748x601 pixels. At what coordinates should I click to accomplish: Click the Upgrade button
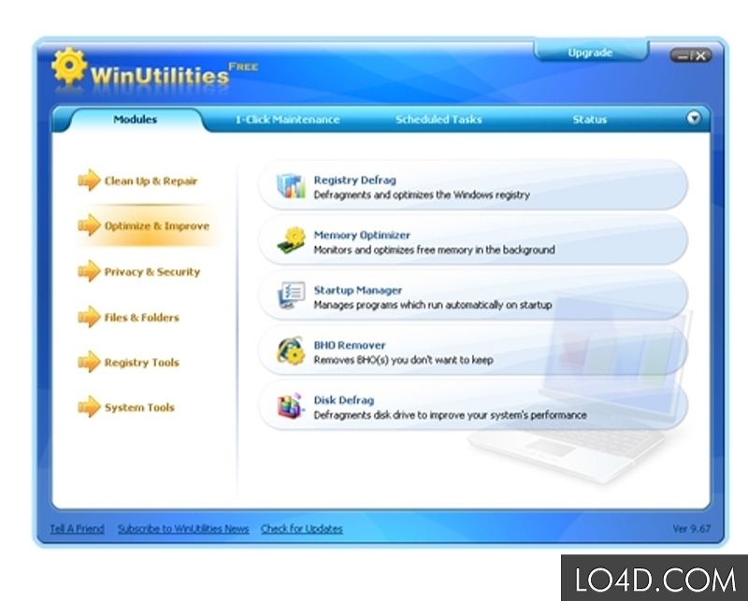pos(591,52)
